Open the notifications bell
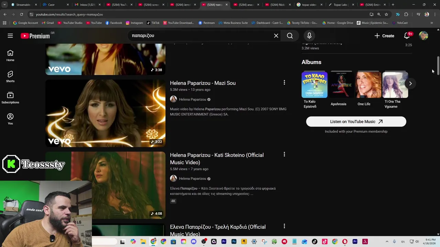The height and width of the screenshot is (247, 440). [x=407, y=36]
